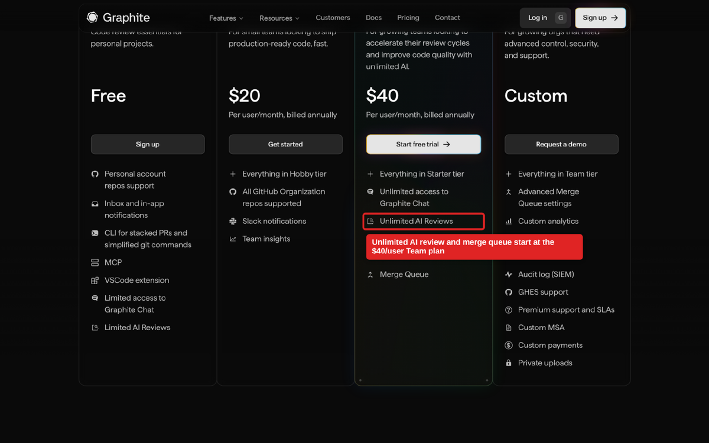Click the Team insights text
Image resolution: width=709 pixels, height=443 pixels.
click(266, 239)
